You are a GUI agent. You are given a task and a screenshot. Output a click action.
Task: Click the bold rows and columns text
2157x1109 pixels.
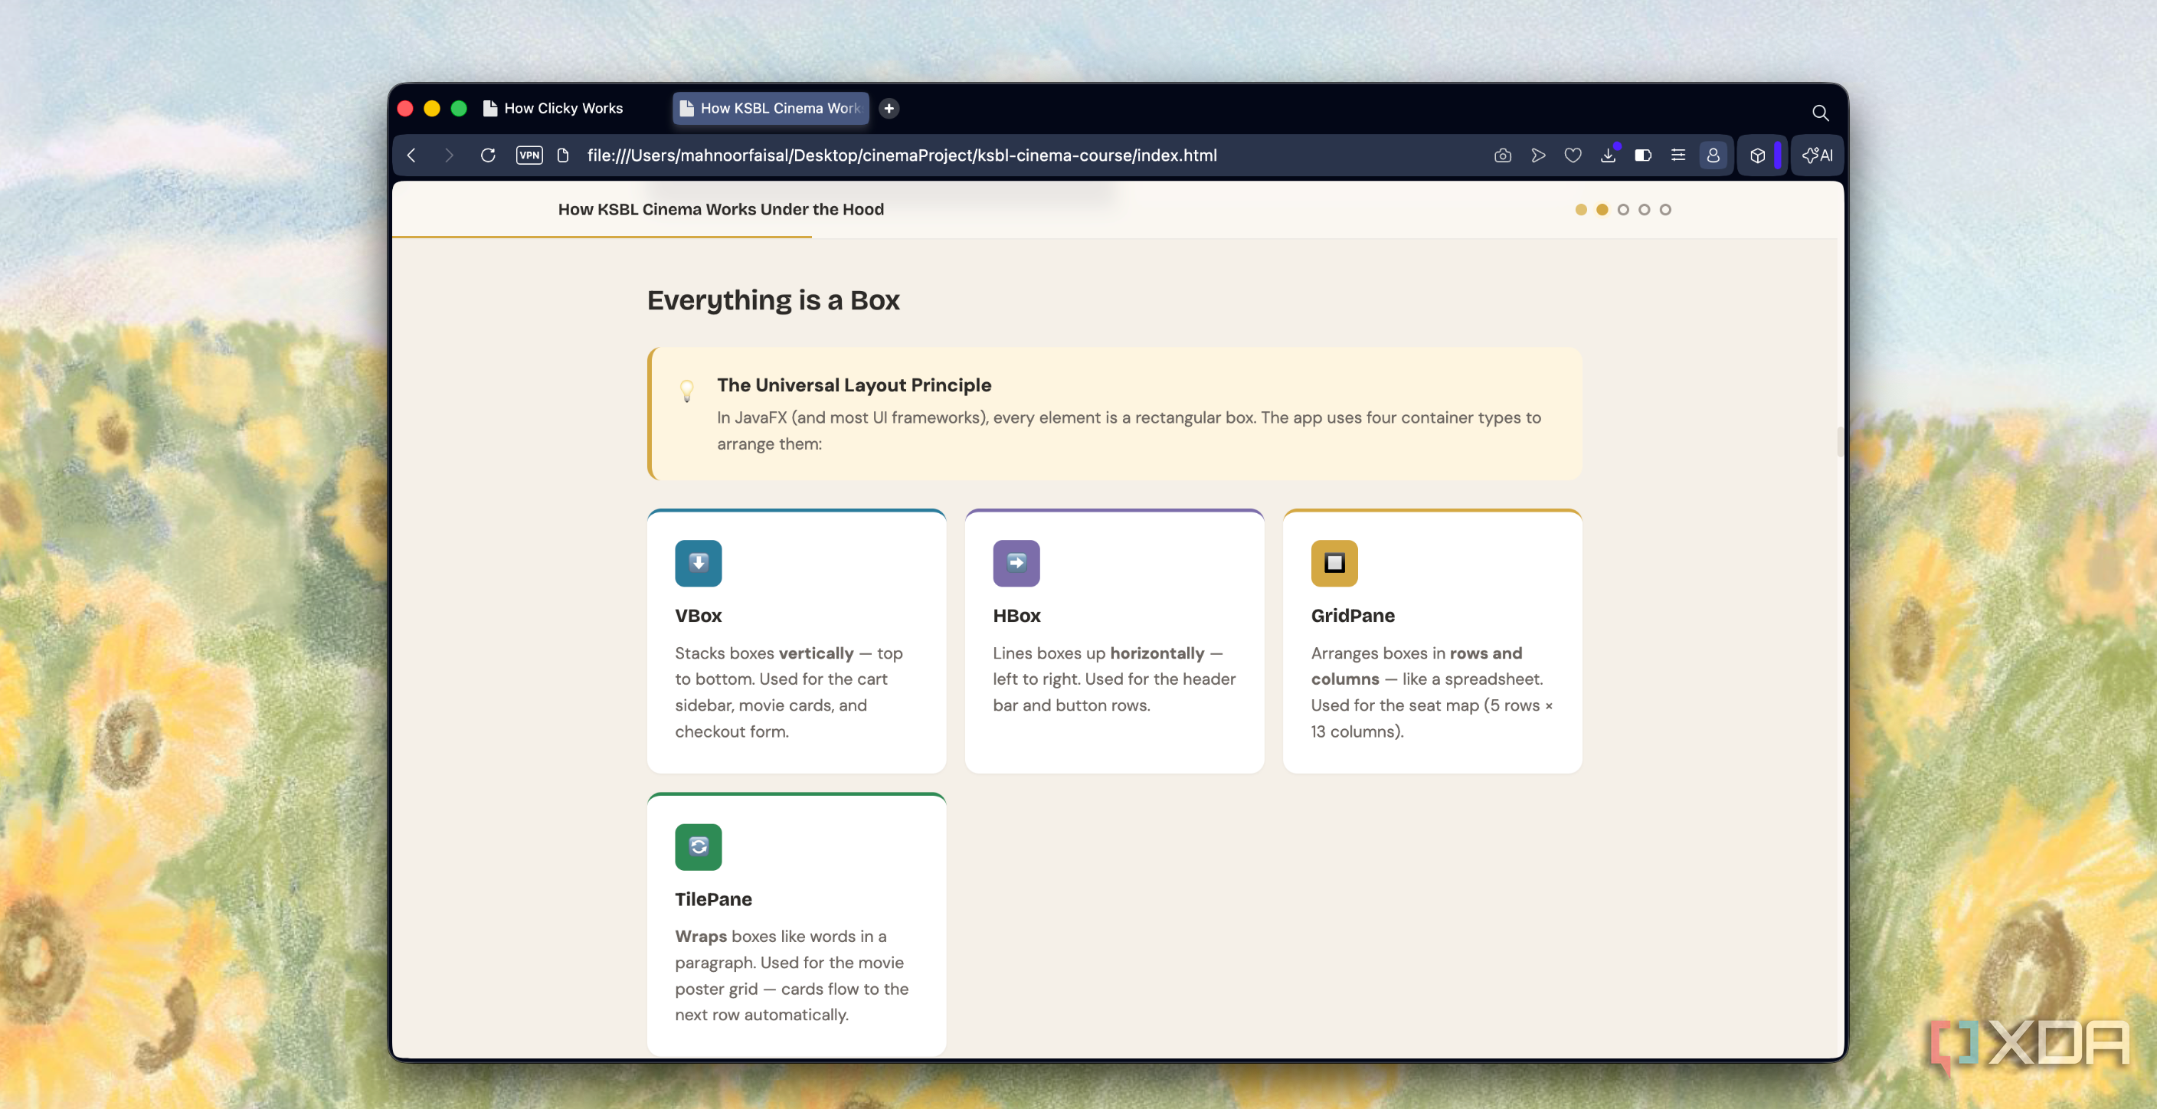click(1416, 666)
